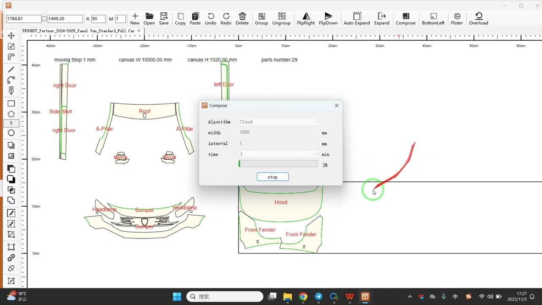The width and height of the screenshot is (542, 305).
Task: Open WPS Office from the taskbar
Action: click(350, 297)
